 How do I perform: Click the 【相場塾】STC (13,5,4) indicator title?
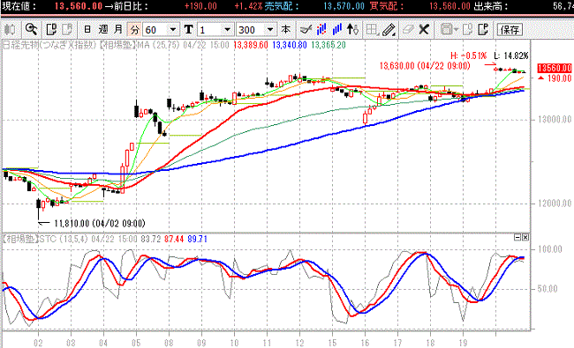point(45,239)
